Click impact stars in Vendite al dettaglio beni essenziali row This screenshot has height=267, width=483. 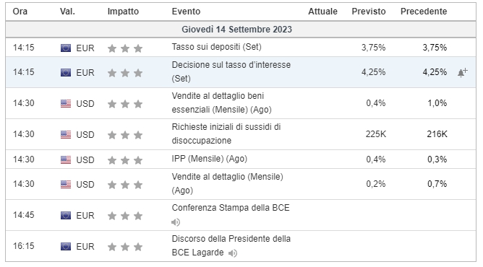pyautogui.click(x=125, y=104)
